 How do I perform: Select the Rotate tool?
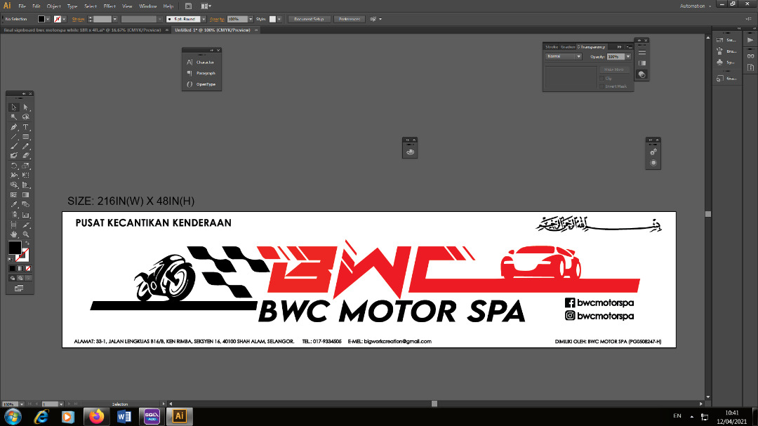tap(14, 166)
